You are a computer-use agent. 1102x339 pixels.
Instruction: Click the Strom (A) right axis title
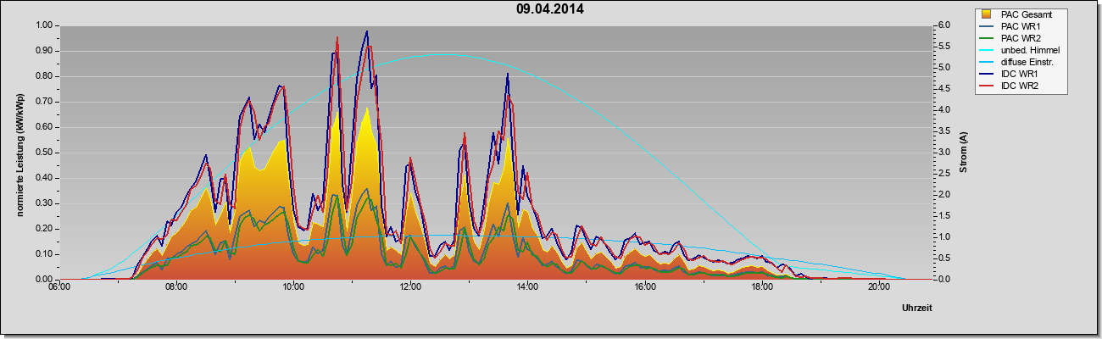[x=964, y=152]
